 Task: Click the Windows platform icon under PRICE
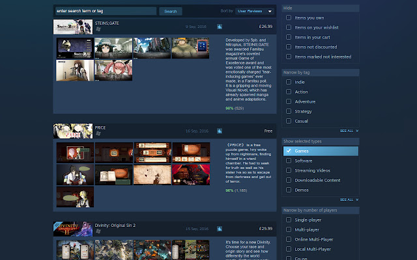[98, 134]
